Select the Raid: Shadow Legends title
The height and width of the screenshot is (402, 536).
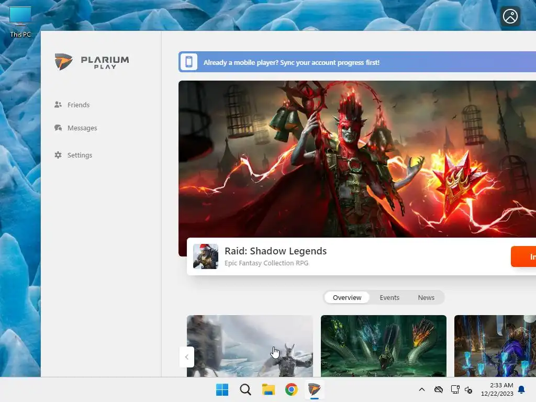point(275,251)
